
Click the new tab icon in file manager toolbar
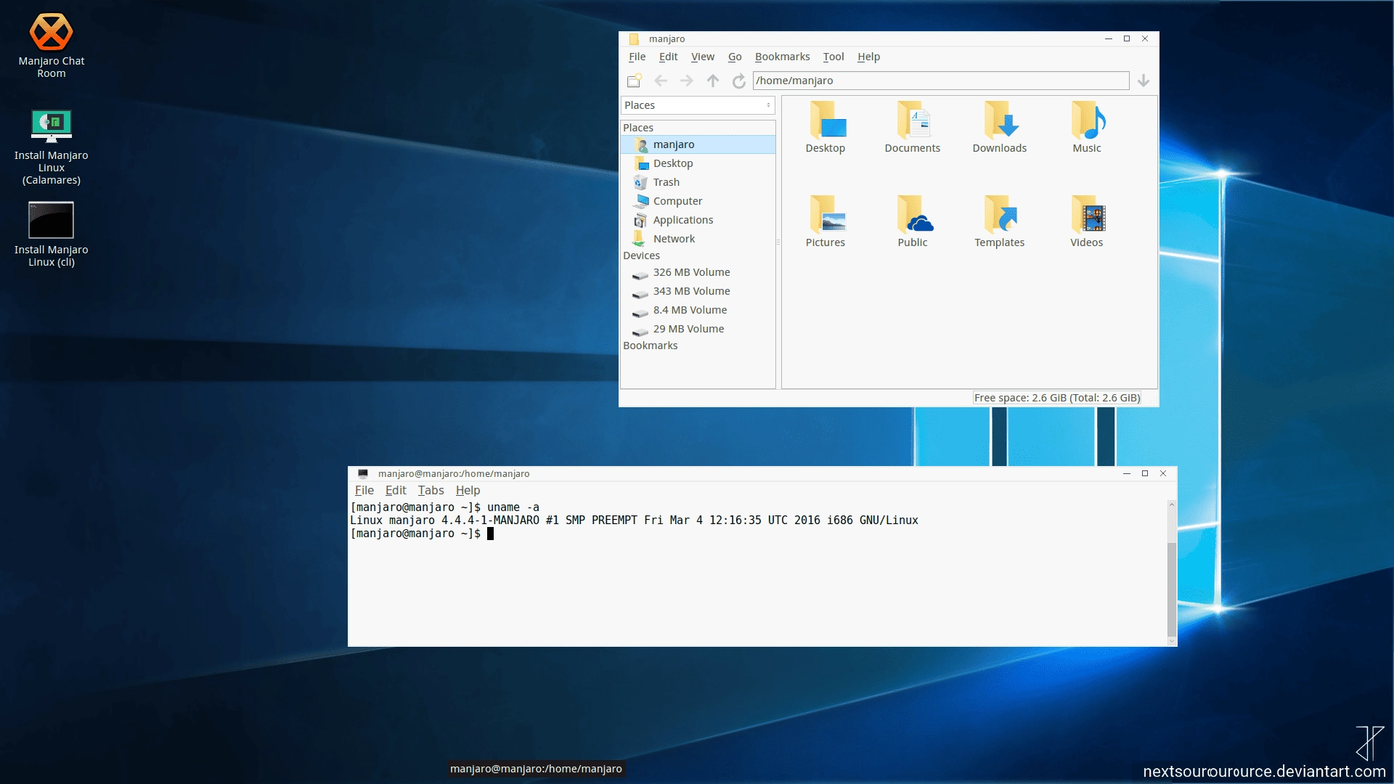(x=635, y=81)
